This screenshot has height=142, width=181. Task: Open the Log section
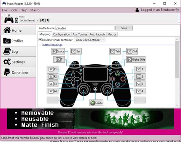19,51
